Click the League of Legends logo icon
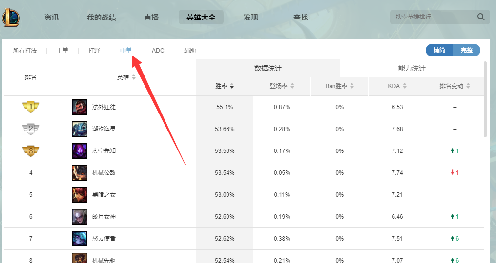 (x=11, y=17)
